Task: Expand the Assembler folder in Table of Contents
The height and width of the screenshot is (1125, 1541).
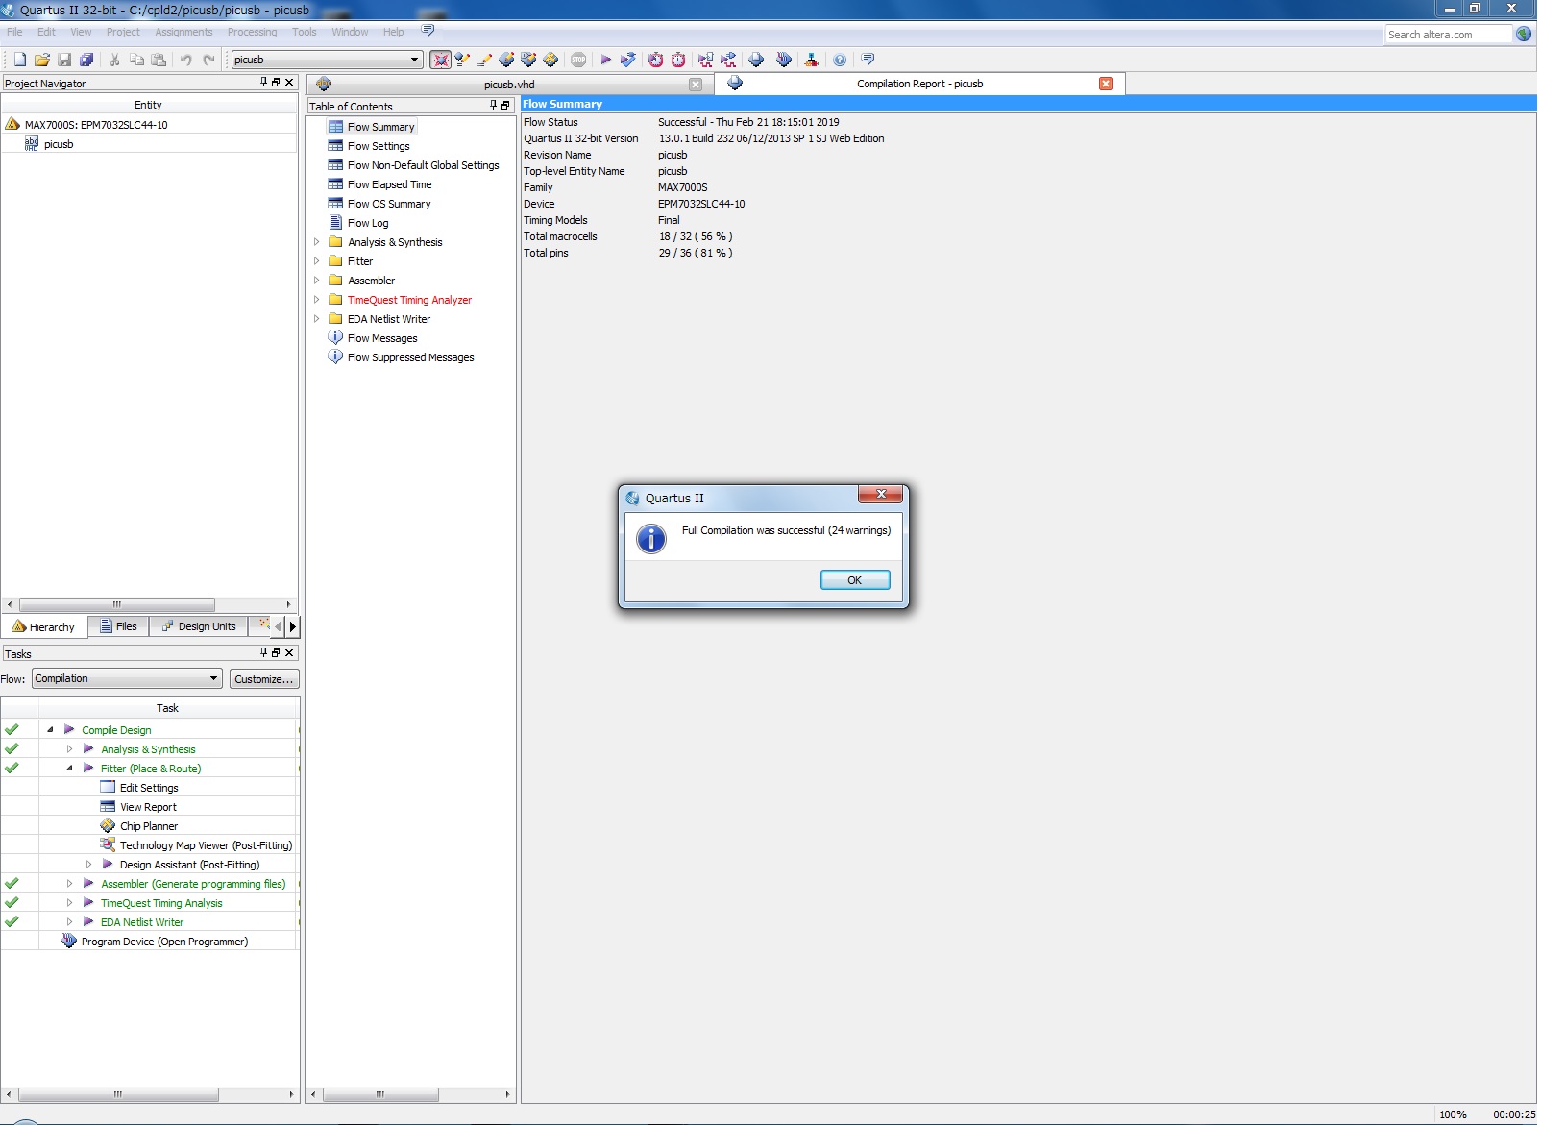Action: (x=316, y=281)
